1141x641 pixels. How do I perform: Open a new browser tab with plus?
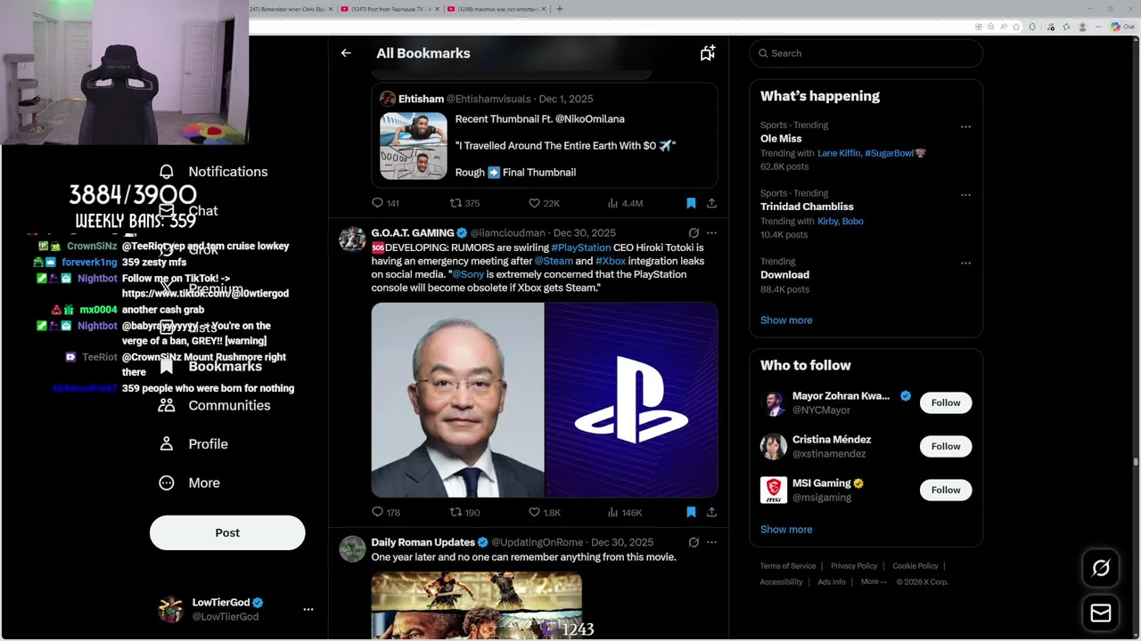click(560, 9)
